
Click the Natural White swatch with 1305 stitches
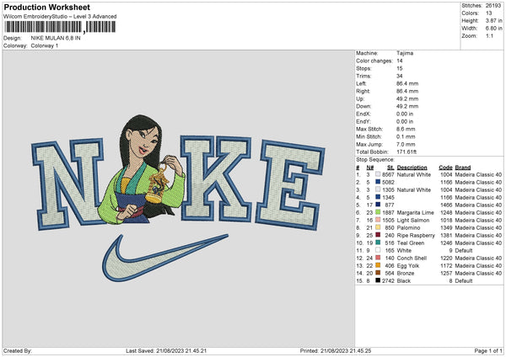(378, 189)
